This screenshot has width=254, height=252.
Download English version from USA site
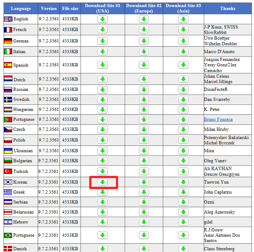click(103, 19)
